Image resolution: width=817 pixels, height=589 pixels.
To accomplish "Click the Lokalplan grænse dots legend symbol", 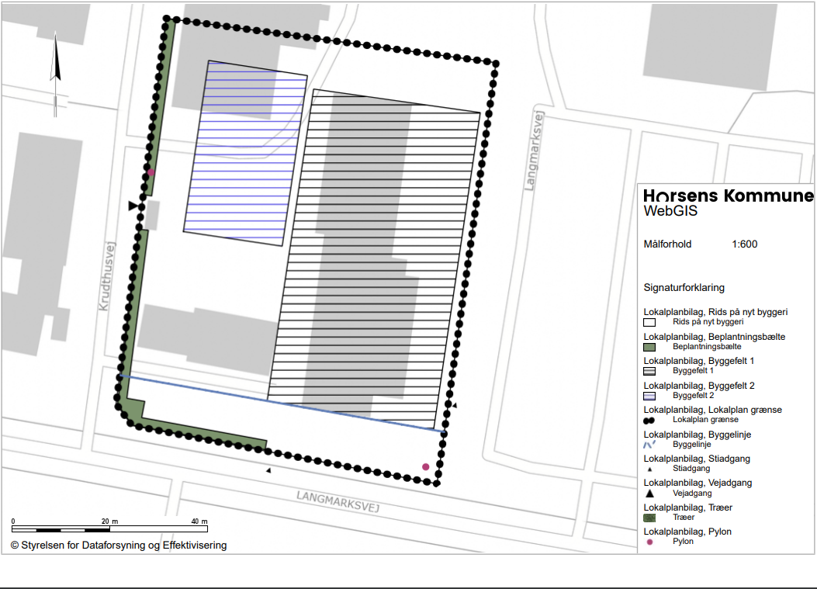I will tap(650, 419).
